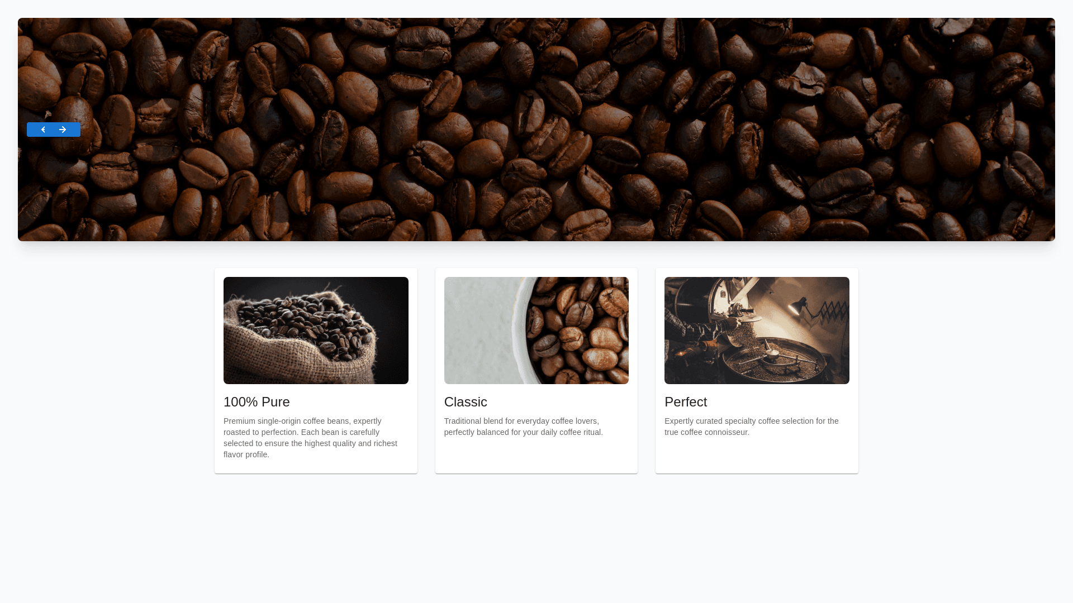Click the coffee beans hero banner image
This screenshot has height=603, width=1073.
click(x=536, y=130)
